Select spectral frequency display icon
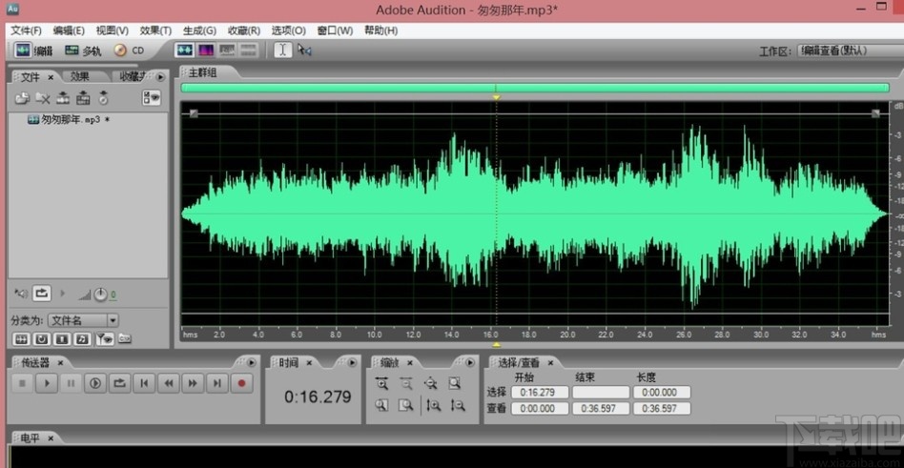This screenshot has width=904, height=468. (x=206, y=51)
